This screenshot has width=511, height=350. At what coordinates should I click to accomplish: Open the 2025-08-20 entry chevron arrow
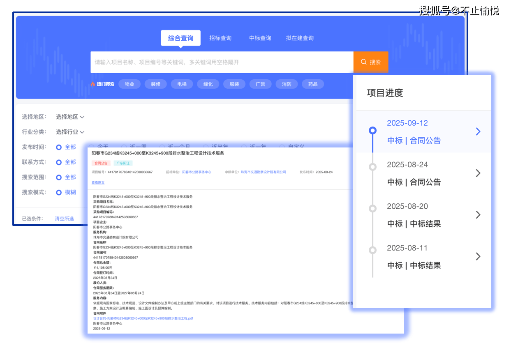(x=478, y=215)
